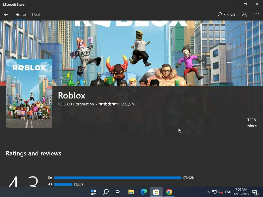Screen dimensions: 263x197
Task: Click the Roblox banner hero image
Action: pyautogui.click(x=131, y=53)
